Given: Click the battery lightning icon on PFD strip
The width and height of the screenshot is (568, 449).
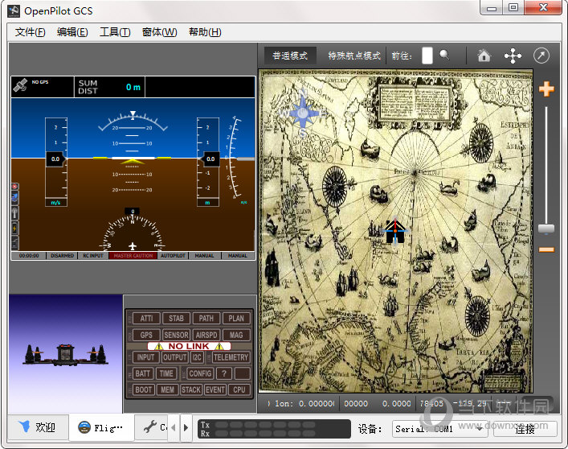Looking at the screenshot, I should pos(14,229).
